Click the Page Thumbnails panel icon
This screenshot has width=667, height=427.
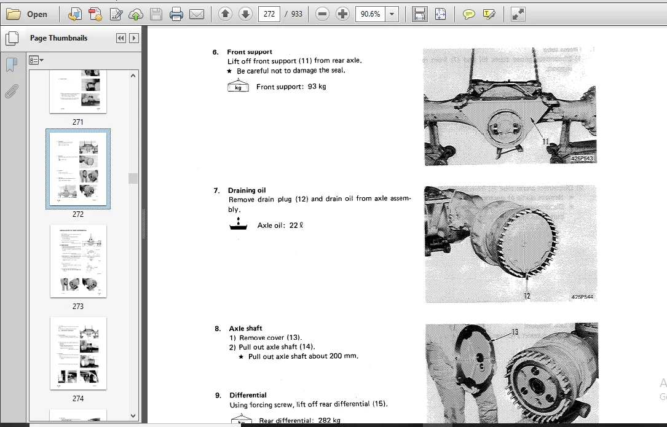[12, 38]
